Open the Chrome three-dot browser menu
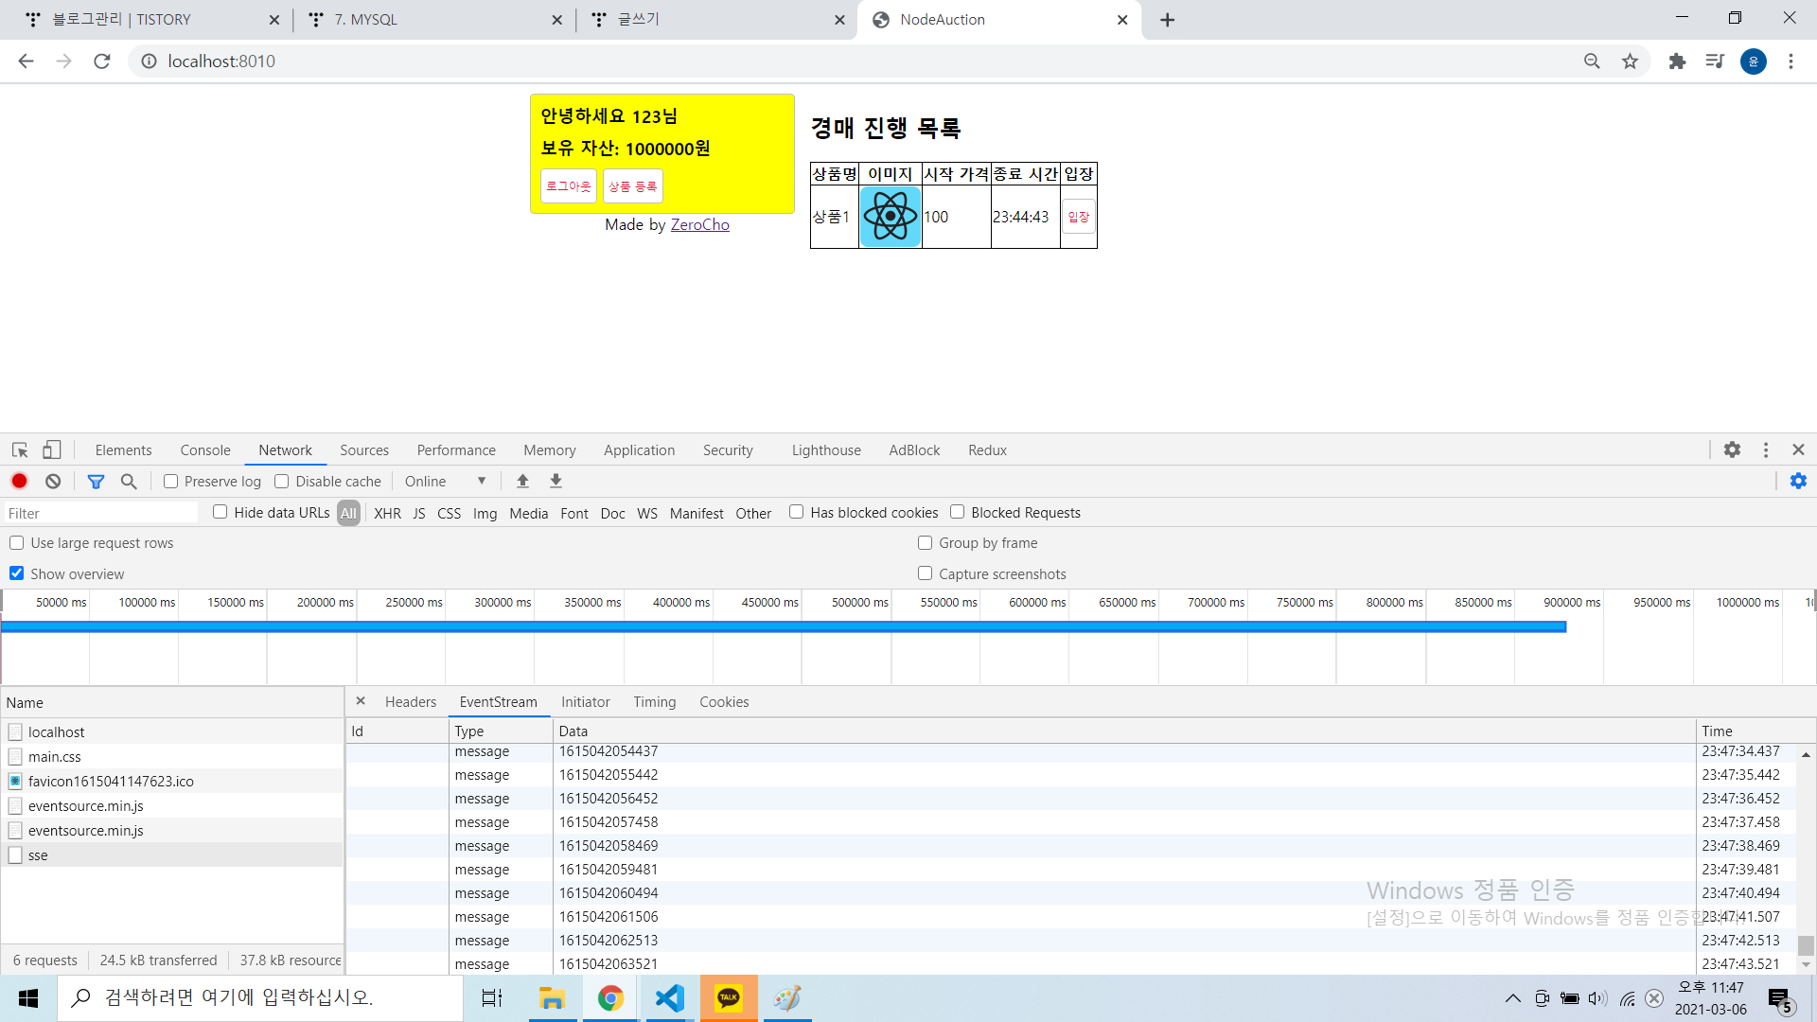The image size is (1817, 1022). tap(1791, 62)
